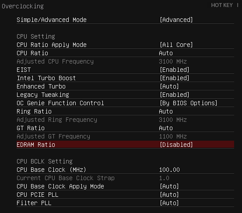Open CPU Base Clock Apply Mode [Auto] options
Viewport: 242px width, 213px height.
click(x=169, y=187)
